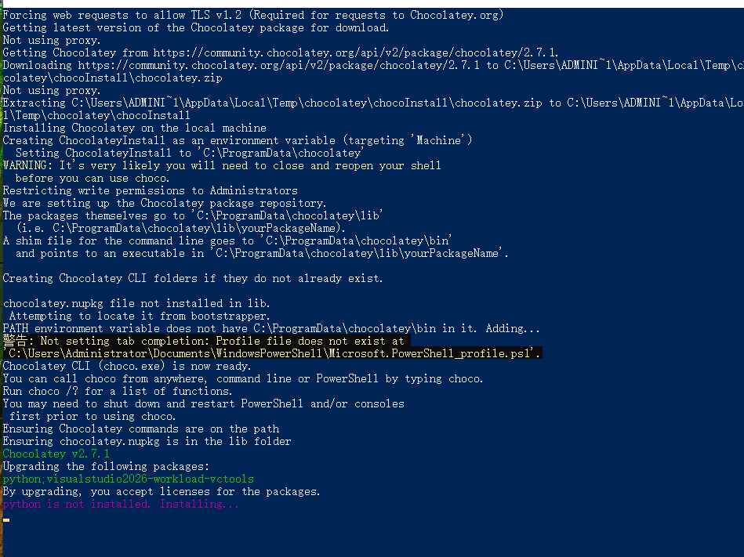Click the "Upgrading the following packages:" line
Image resolution: width=744 pixels, height=557 pixels.
pos(107,466)
